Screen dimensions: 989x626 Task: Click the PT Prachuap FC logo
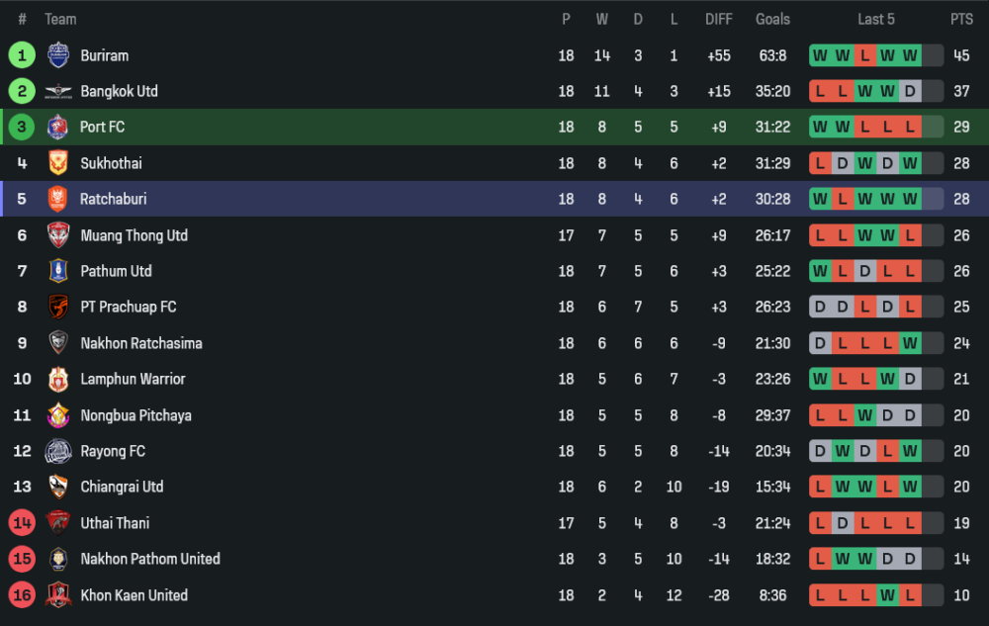tap(58, 307)
